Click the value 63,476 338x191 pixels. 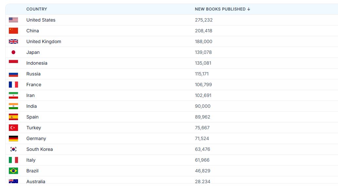coord(202,149)
